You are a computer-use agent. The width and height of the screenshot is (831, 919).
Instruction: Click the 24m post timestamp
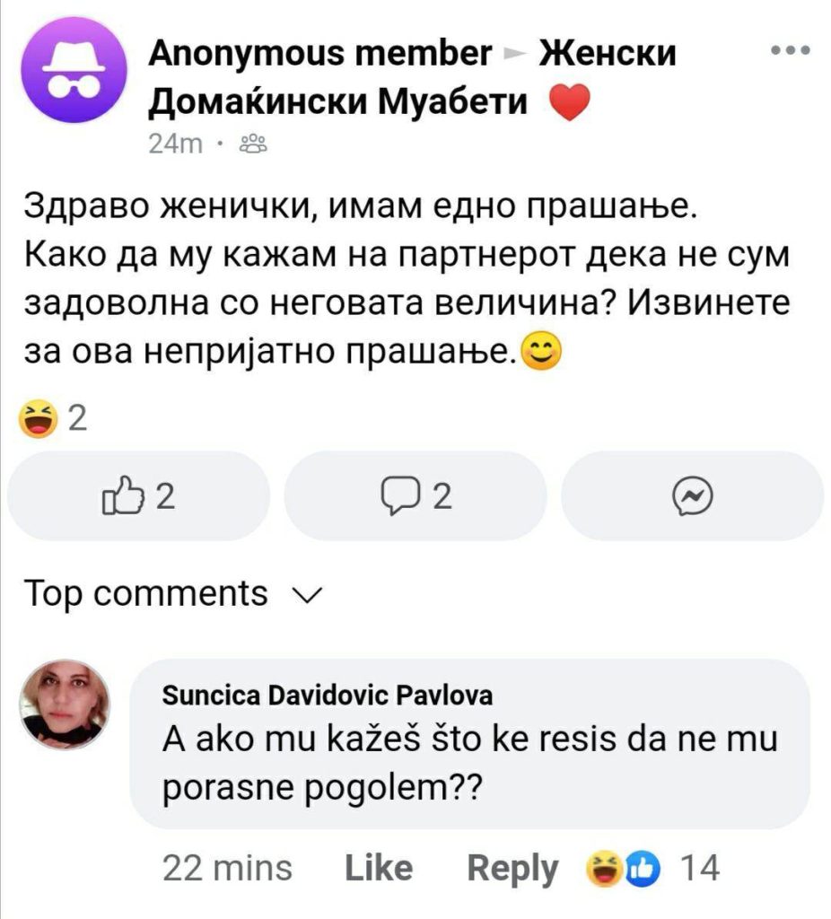[x=175, y=144]
